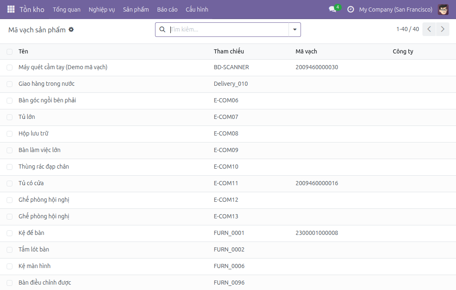Open the user avatar menu

coord(443,9)
